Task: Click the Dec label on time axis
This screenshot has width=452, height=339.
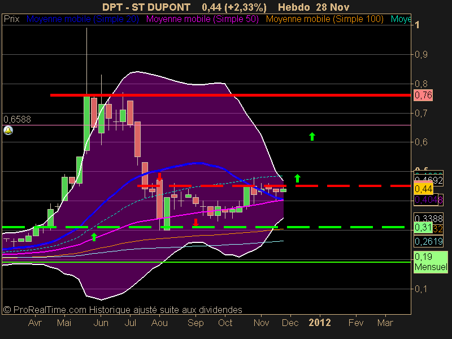Action: click(290, 323)
